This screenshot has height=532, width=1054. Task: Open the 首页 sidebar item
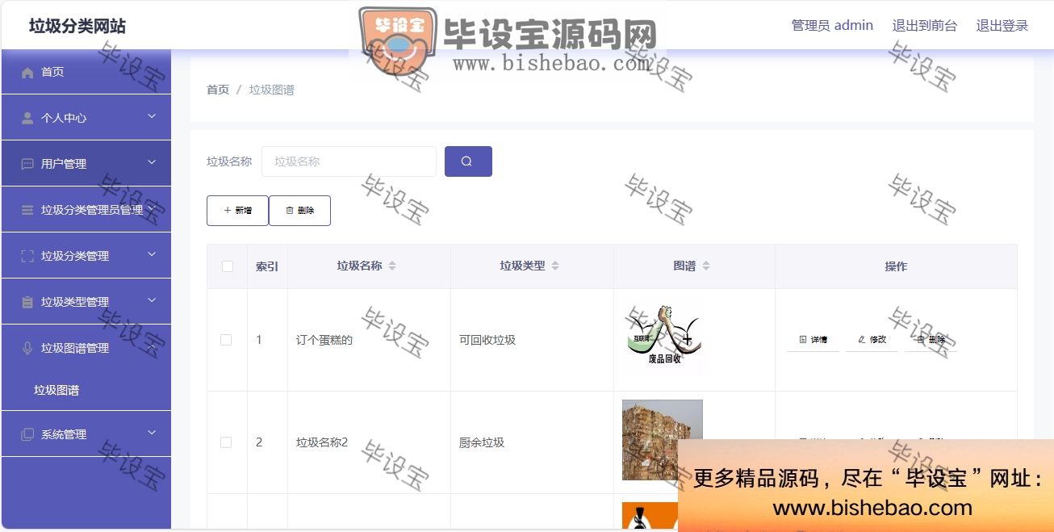tap(86, 72)
